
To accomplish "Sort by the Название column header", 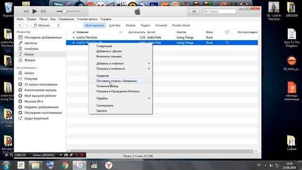I will (x=83, y=32).
